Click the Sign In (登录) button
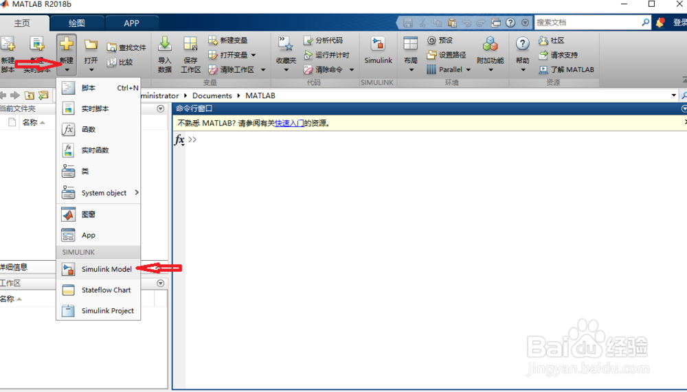Screen dimensions: 687x392 [x=679, y=23]
